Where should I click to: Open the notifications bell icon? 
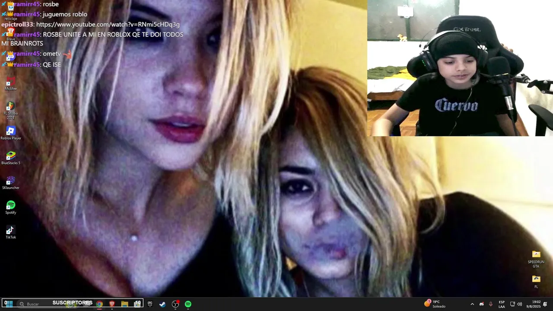click(545, 304)
